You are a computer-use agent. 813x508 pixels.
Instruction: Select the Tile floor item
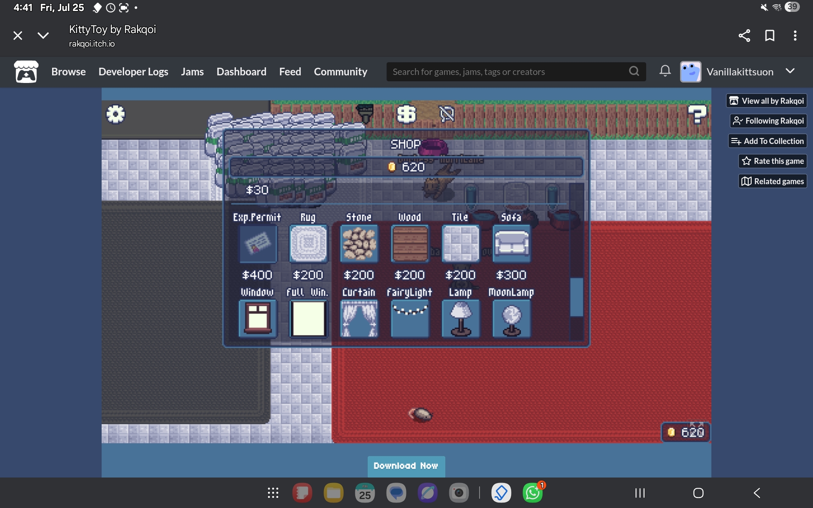pyautogui.click(x=461, y=244)
